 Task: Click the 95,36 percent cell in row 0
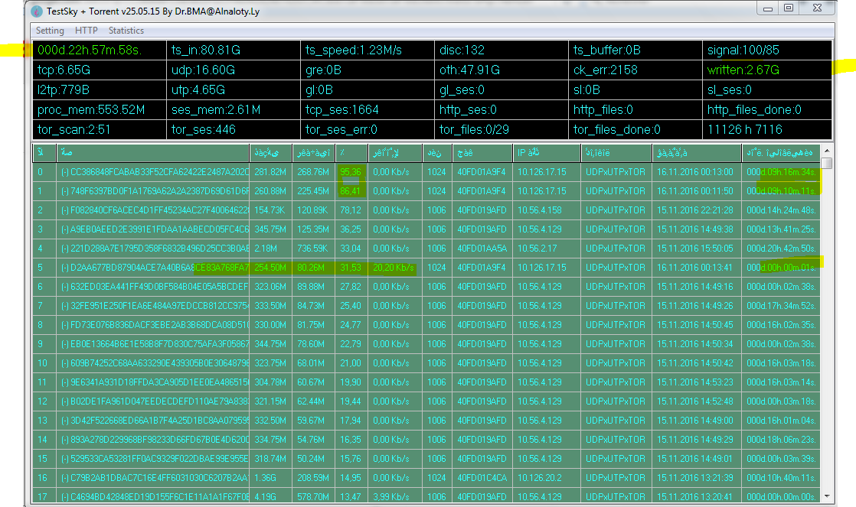351,172
